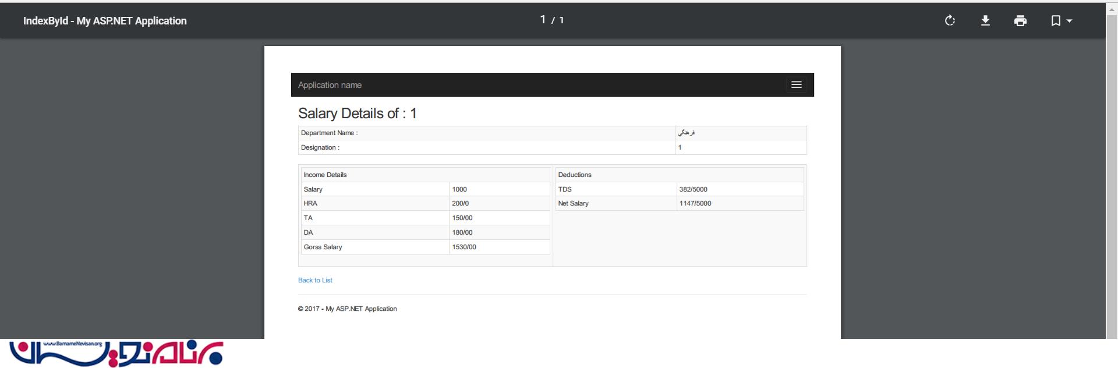
Task: Click the download PDF icon
Action: click(x=985, y=21)
